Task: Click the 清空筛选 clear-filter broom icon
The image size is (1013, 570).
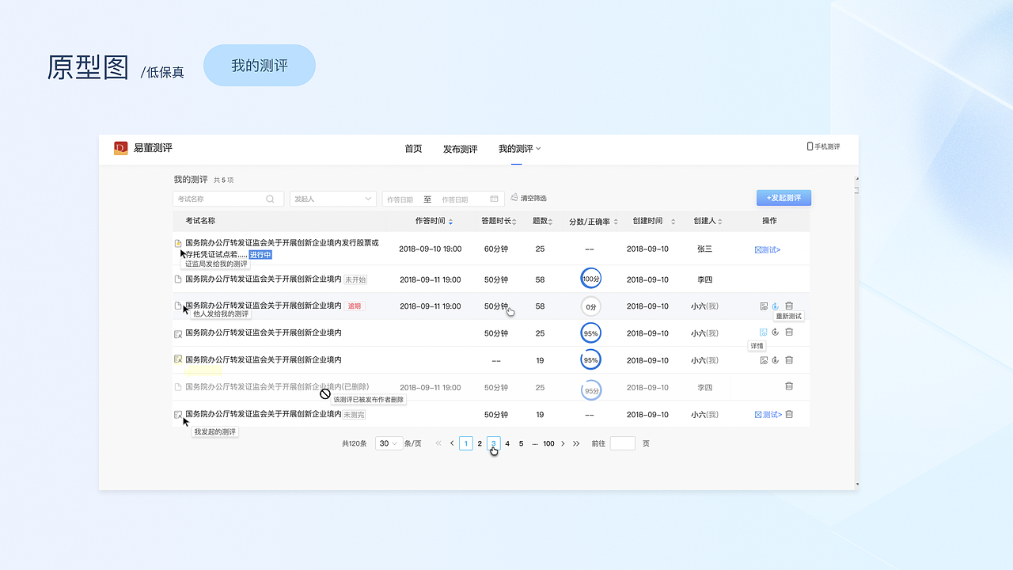Action: [x=514, y=198]
